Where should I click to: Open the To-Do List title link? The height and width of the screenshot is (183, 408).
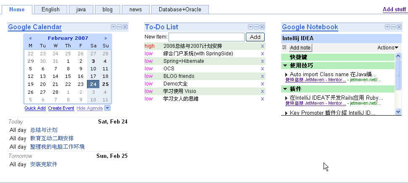click(162, 27)
